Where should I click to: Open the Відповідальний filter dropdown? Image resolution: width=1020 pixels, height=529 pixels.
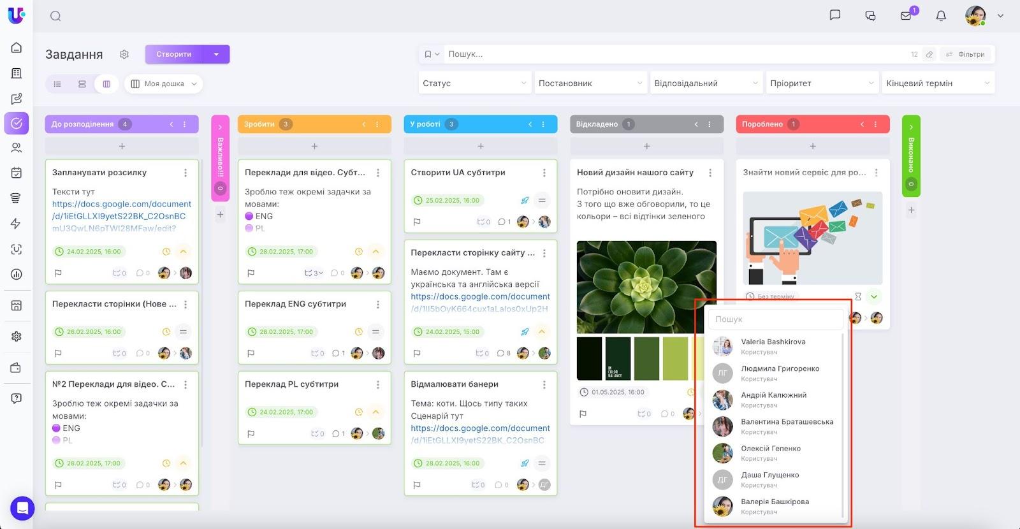coord(706,83)
